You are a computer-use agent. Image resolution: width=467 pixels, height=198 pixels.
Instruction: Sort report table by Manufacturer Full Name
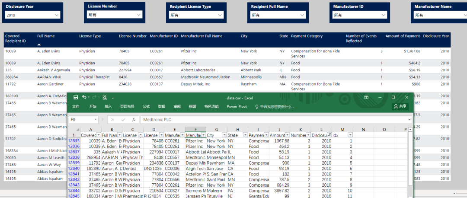pos(202,36)
